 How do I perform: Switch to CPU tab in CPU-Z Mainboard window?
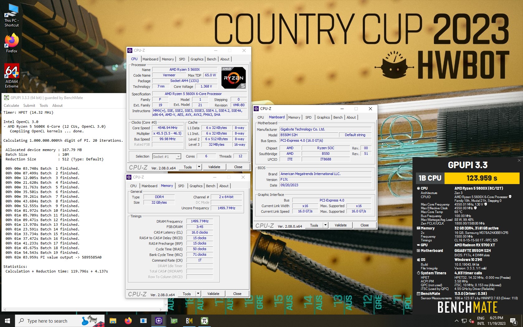[x=261, y=117]
